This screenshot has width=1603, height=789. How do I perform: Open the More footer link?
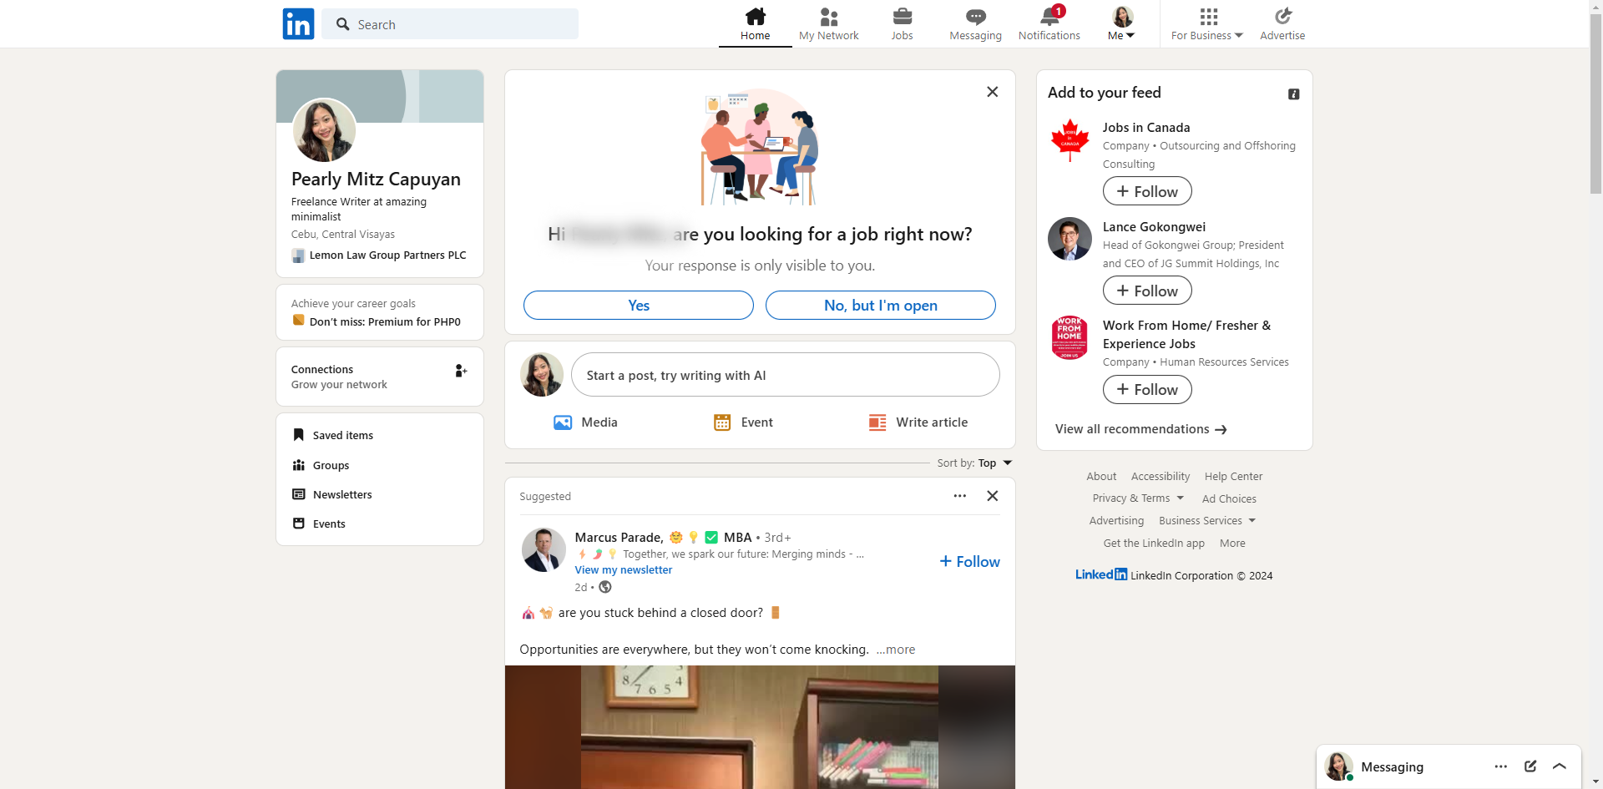[x=1232, y=543]
